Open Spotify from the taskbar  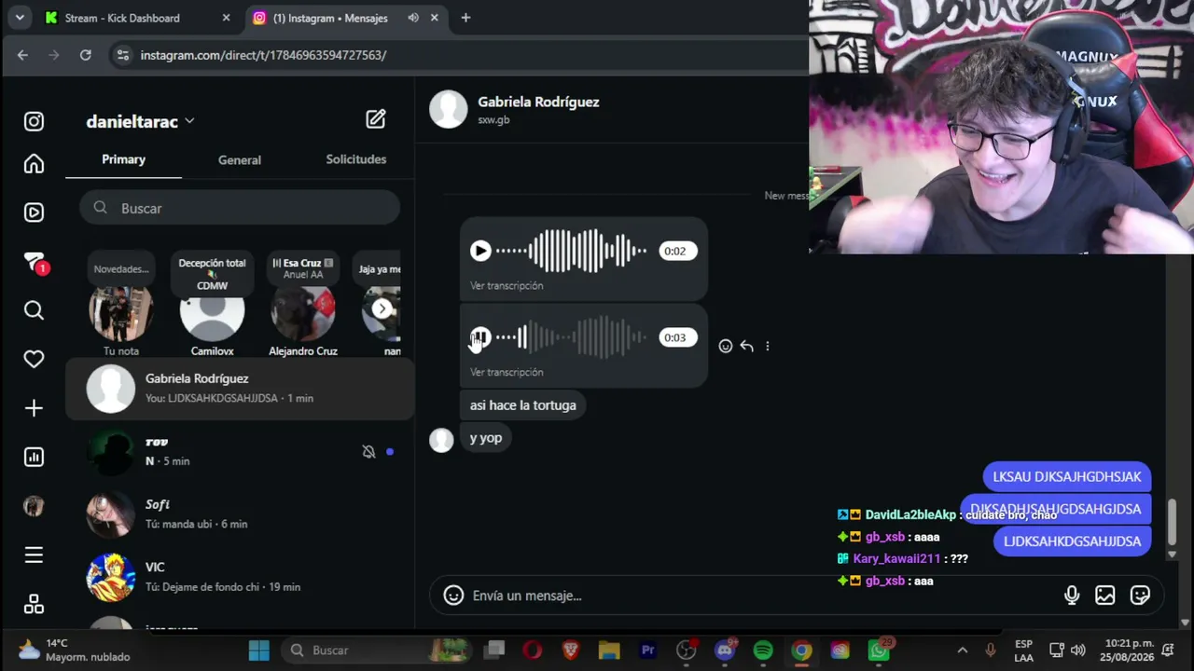[763, 650]
